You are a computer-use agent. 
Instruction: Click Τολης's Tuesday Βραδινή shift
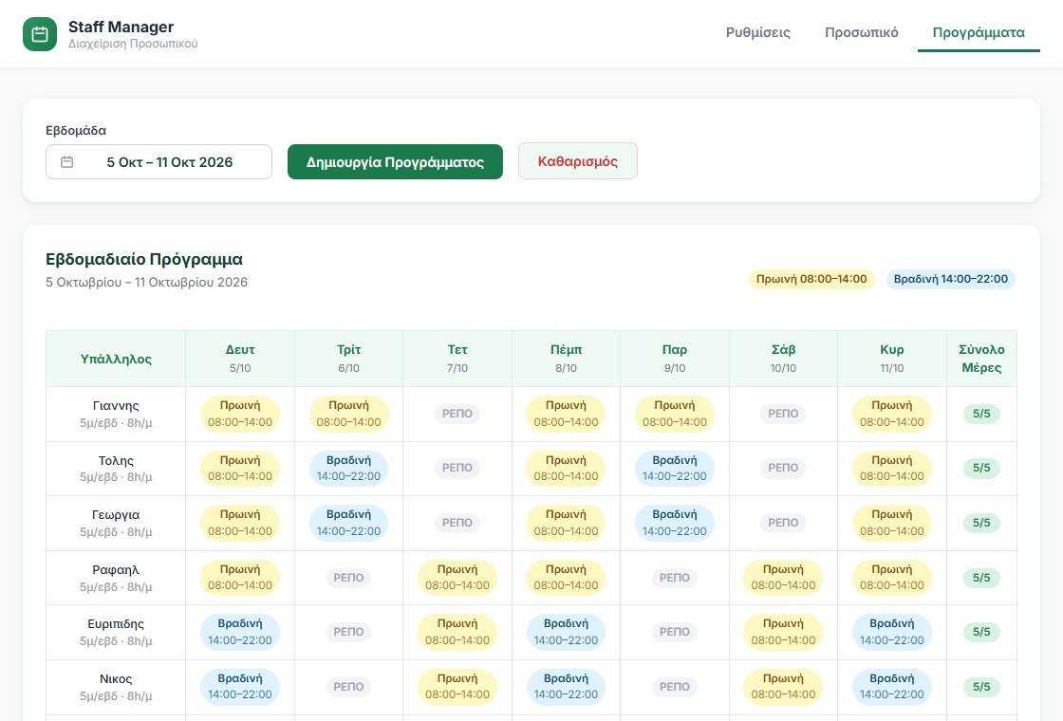[x=348, y=469]
